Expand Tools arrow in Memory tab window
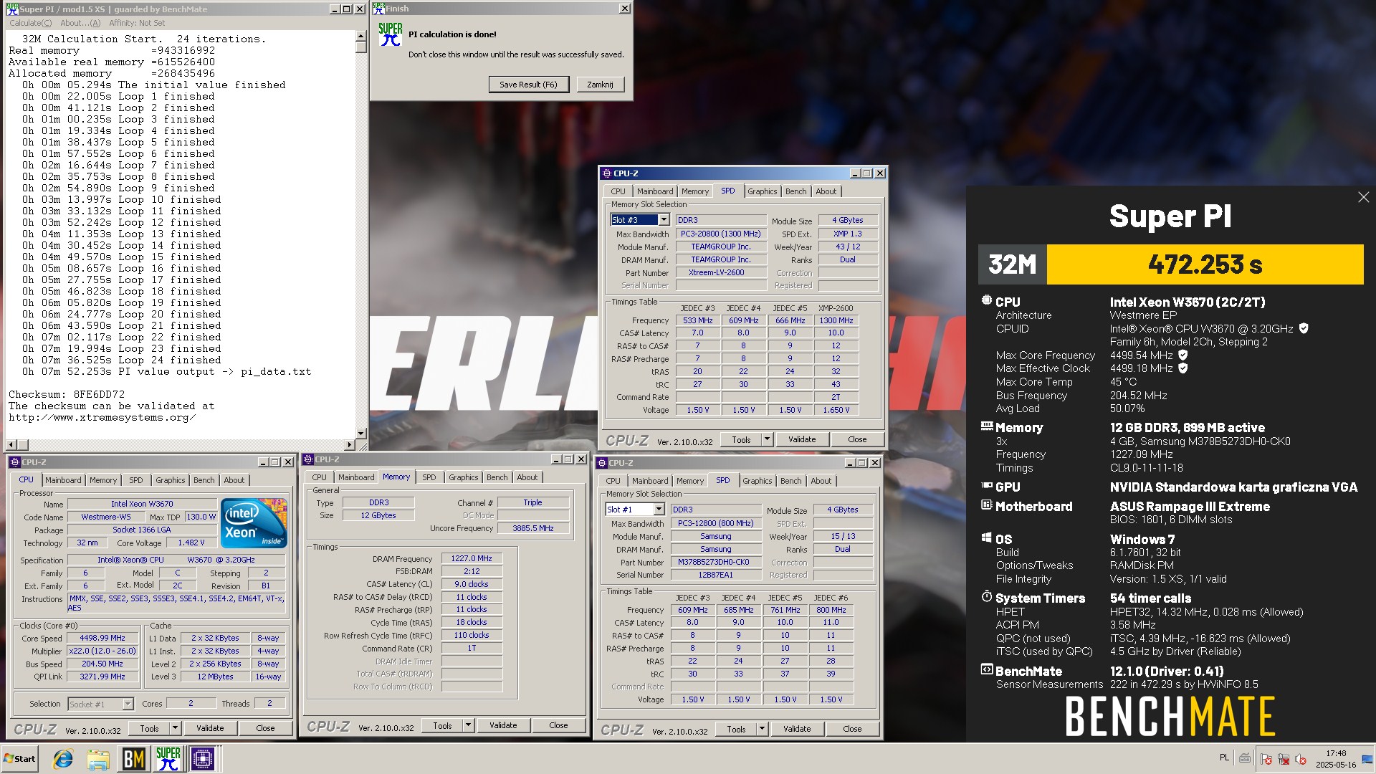This screenshot has width=1376, height=774. click(x=468, y=725)
